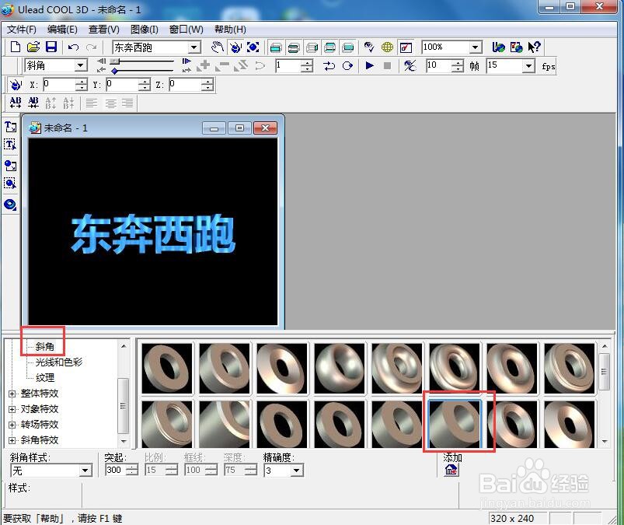Select the Resize object tool

(x=253, y=47)
